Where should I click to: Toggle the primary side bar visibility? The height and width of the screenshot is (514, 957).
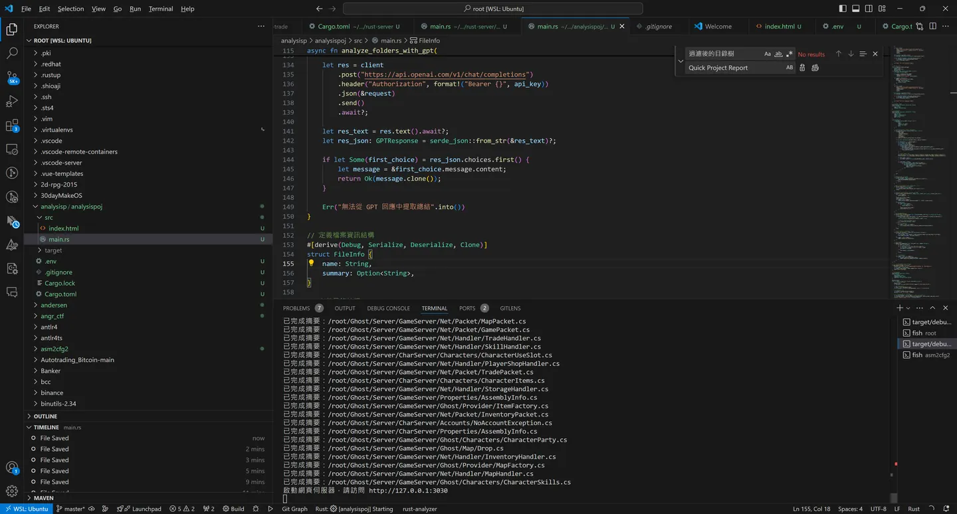click(843, 9)
